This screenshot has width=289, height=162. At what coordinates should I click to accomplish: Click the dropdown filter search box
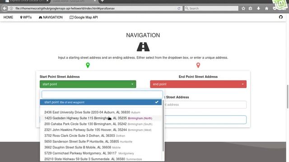coord(102,94)
